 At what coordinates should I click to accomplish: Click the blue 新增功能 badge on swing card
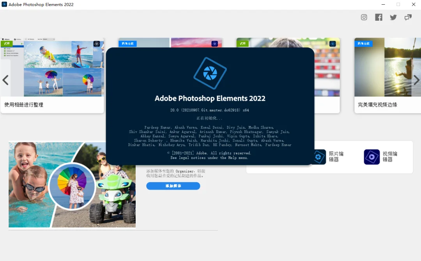tap(364, 44)
